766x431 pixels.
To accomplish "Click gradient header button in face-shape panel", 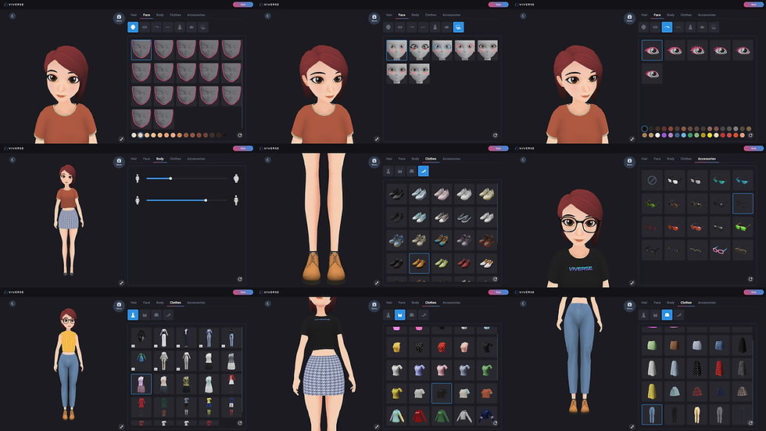I will click(x=243, y=5).
